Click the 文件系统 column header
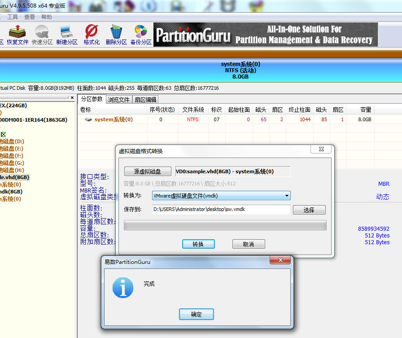This screenshot has width=402, height=338. [x=193, y=110]
